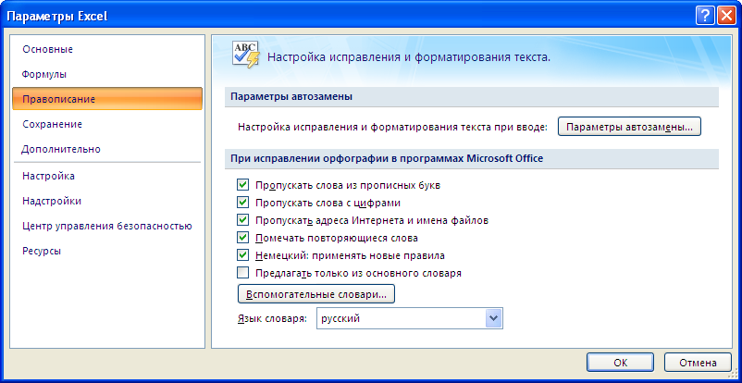Enable Предлагать только из основного словаря

243,273
